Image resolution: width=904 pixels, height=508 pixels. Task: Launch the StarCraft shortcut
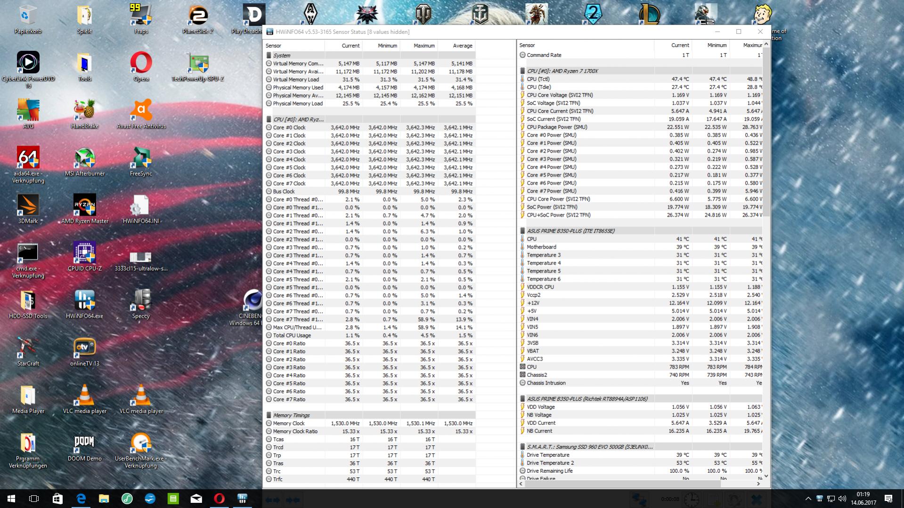(28, 352)
